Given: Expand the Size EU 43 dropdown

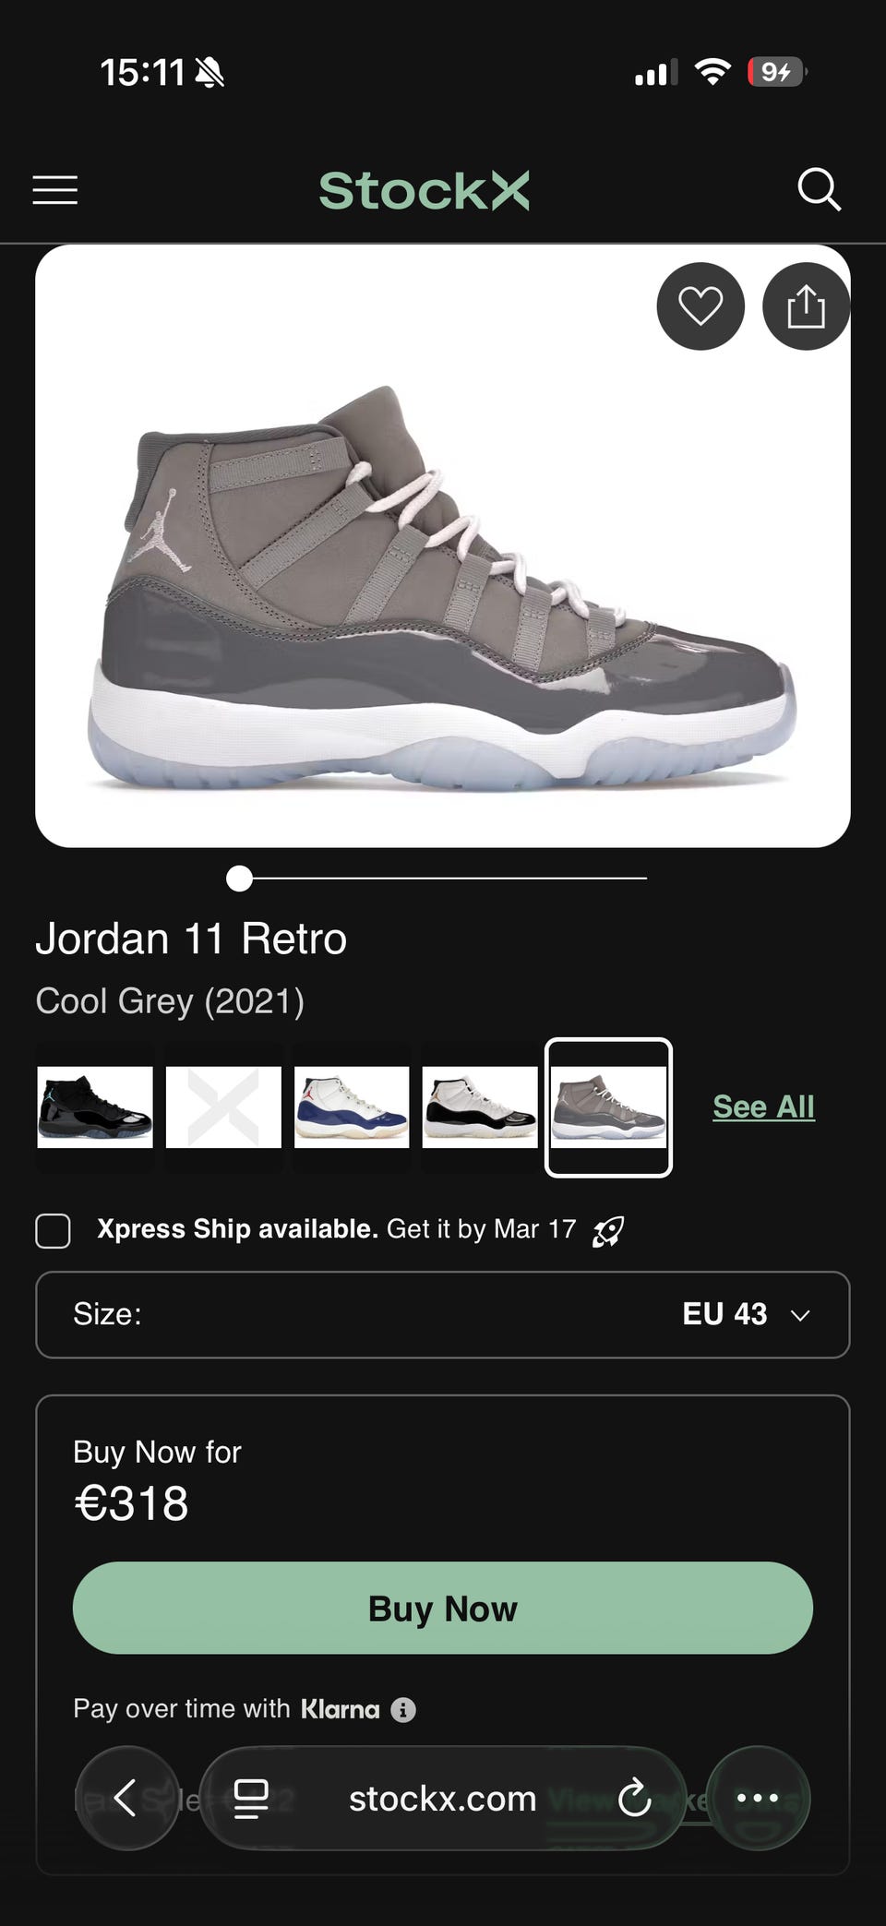Looking at the screenshot, I should [x=443, y=1314].
